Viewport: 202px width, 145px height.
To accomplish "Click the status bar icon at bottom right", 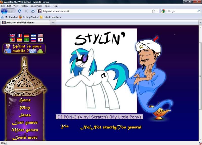I will [x=200, y=143].
